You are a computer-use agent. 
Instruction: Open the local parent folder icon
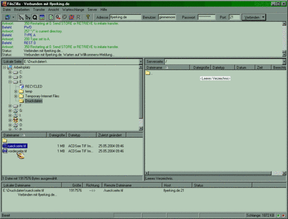[4, 141]
